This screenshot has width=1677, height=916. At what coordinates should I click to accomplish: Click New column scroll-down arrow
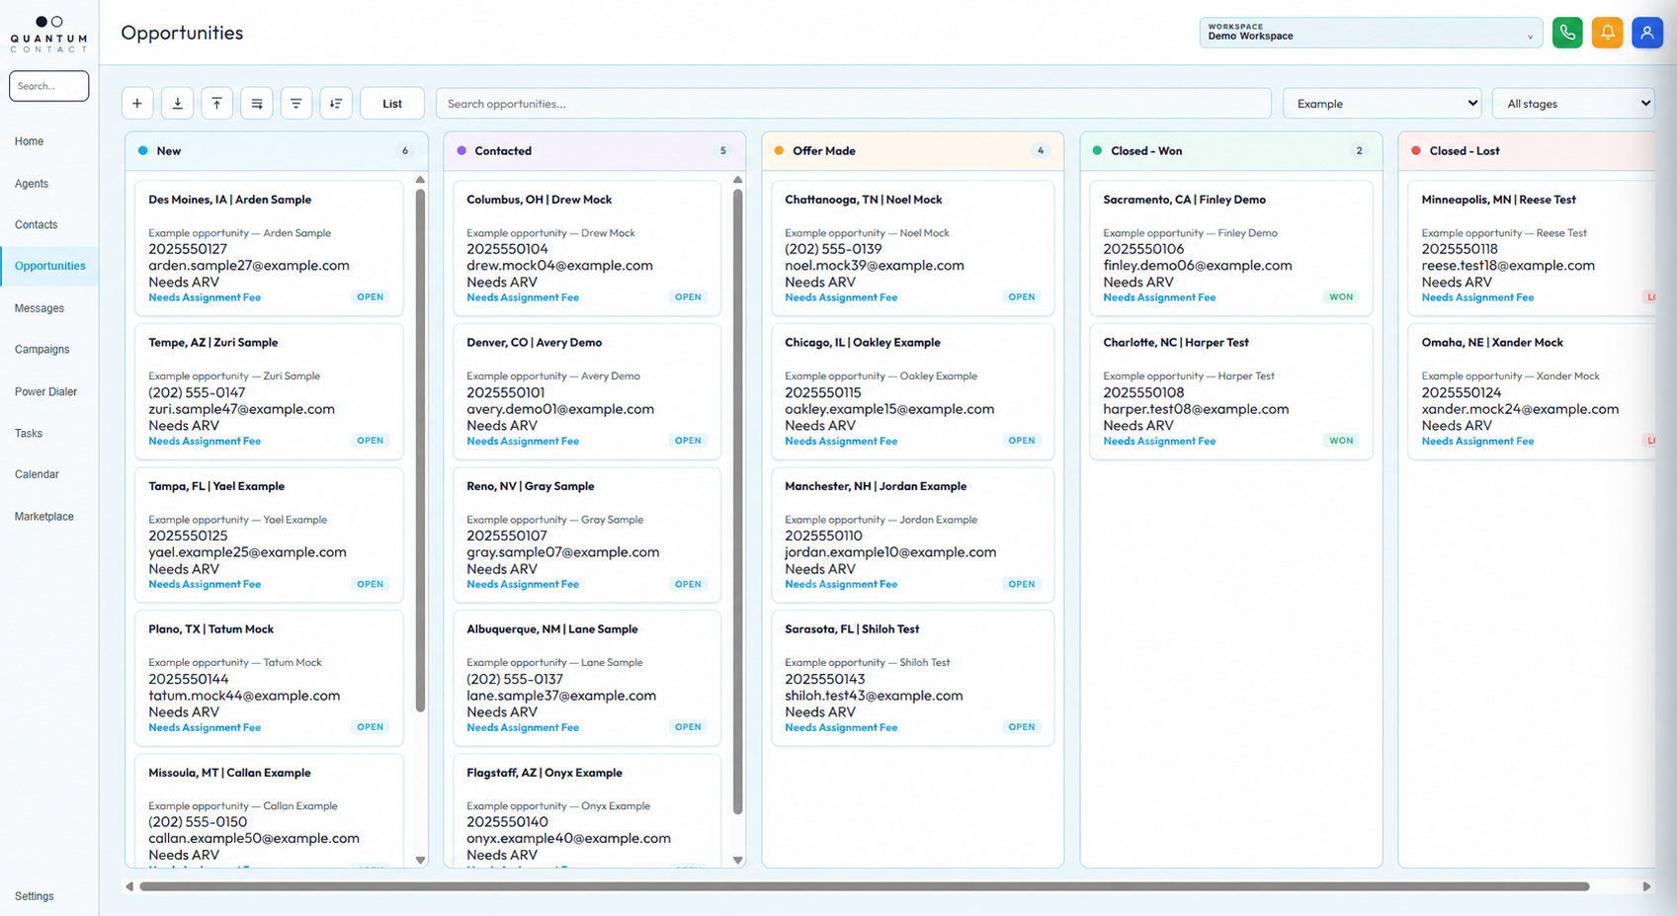(420, 860)
